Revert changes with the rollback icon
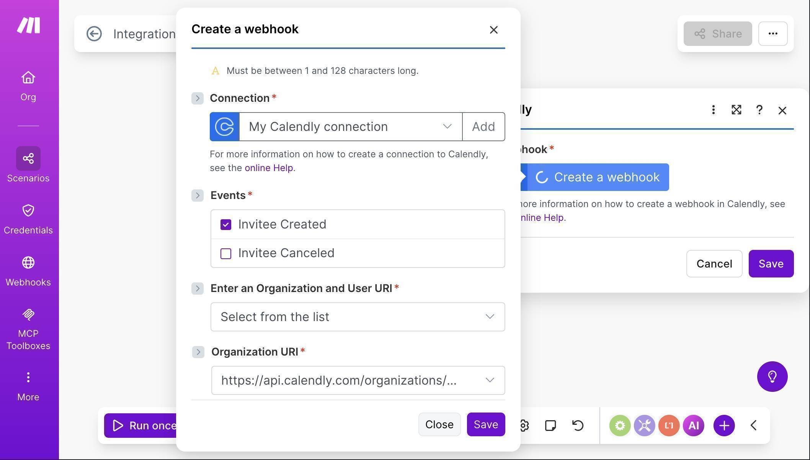Viewport: 810px width, 460px height. coord(577,425)
